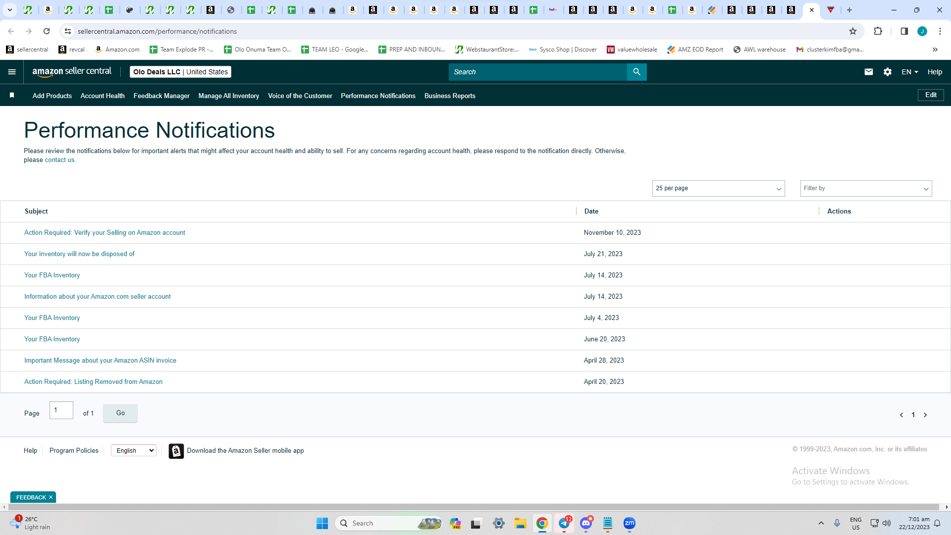Open the AMZ EOD Report bookmark
The image size is (951, 535).
tap(695, 50)
